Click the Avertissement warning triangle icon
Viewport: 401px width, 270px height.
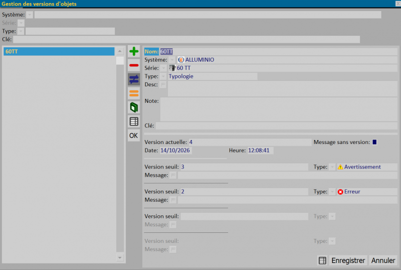pos(340,167)
